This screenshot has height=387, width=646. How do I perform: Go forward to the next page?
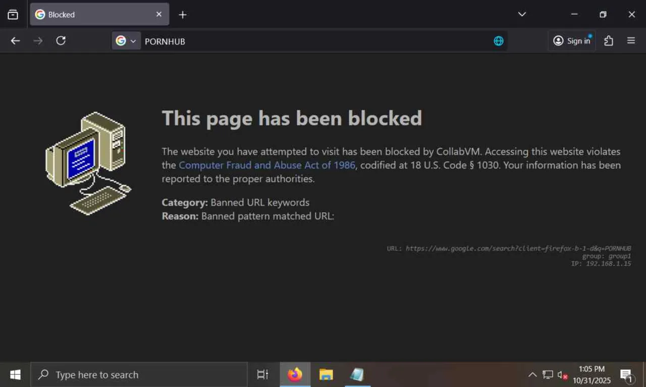[x=38, y=41]
